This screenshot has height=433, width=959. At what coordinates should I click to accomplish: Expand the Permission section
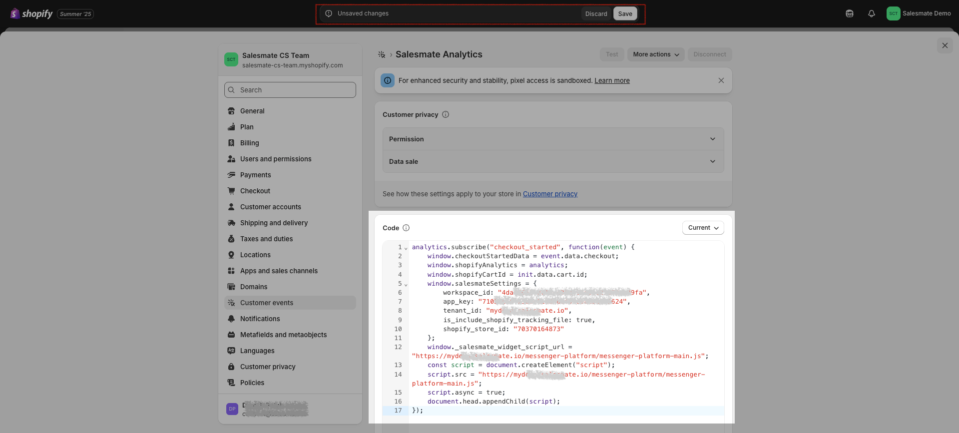[x=553, y=139]
